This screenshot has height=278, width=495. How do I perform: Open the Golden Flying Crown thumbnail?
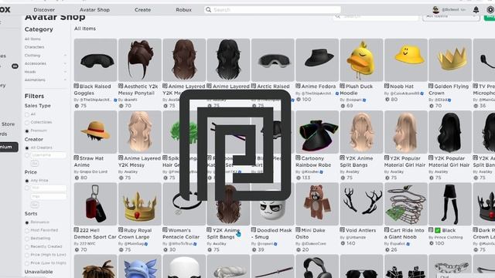[x=450, y=60]
